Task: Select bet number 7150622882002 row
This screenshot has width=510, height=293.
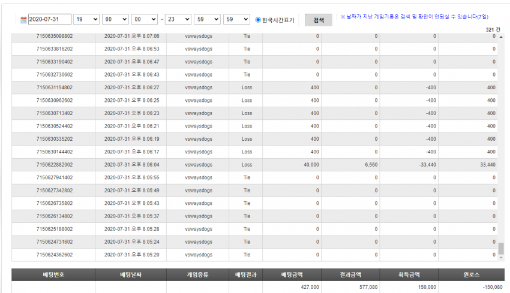Action: [x=254, y=165]
